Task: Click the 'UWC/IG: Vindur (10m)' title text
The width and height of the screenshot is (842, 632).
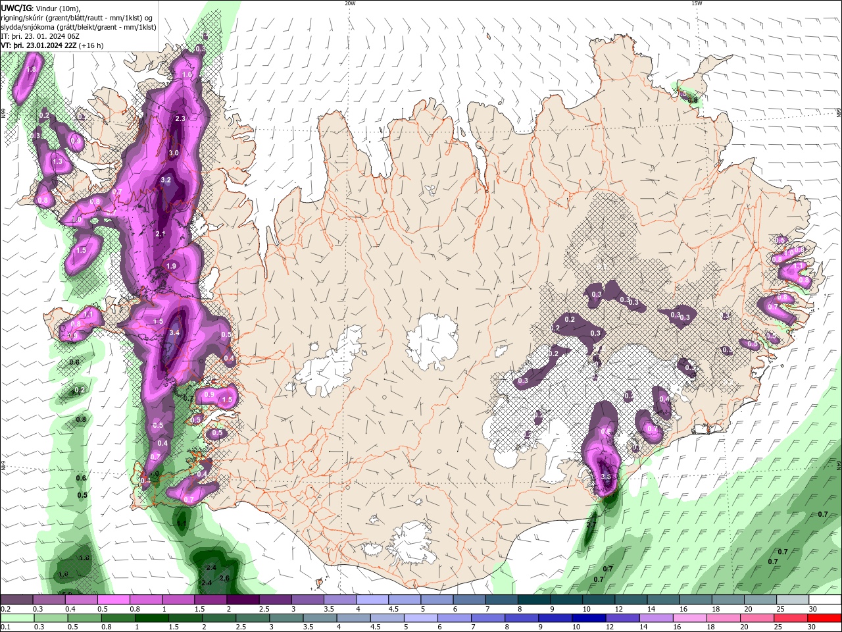Action: click(x=40, y=8)
